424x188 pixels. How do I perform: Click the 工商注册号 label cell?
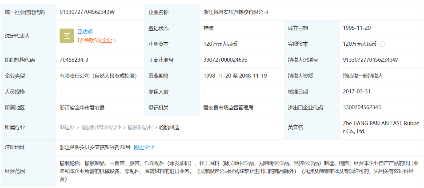click(x=172, y=60)
